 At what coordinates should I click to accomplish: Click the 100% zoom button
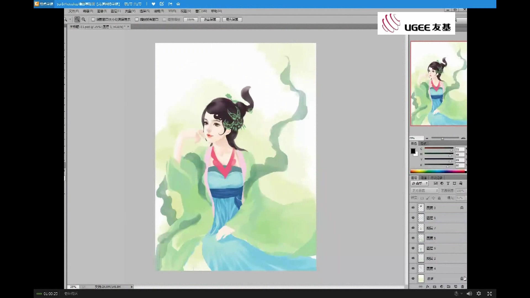[x=190, y=19]
